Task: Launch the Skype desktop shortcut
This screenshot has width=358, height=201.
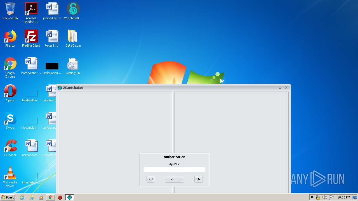Action: point(10,121)
